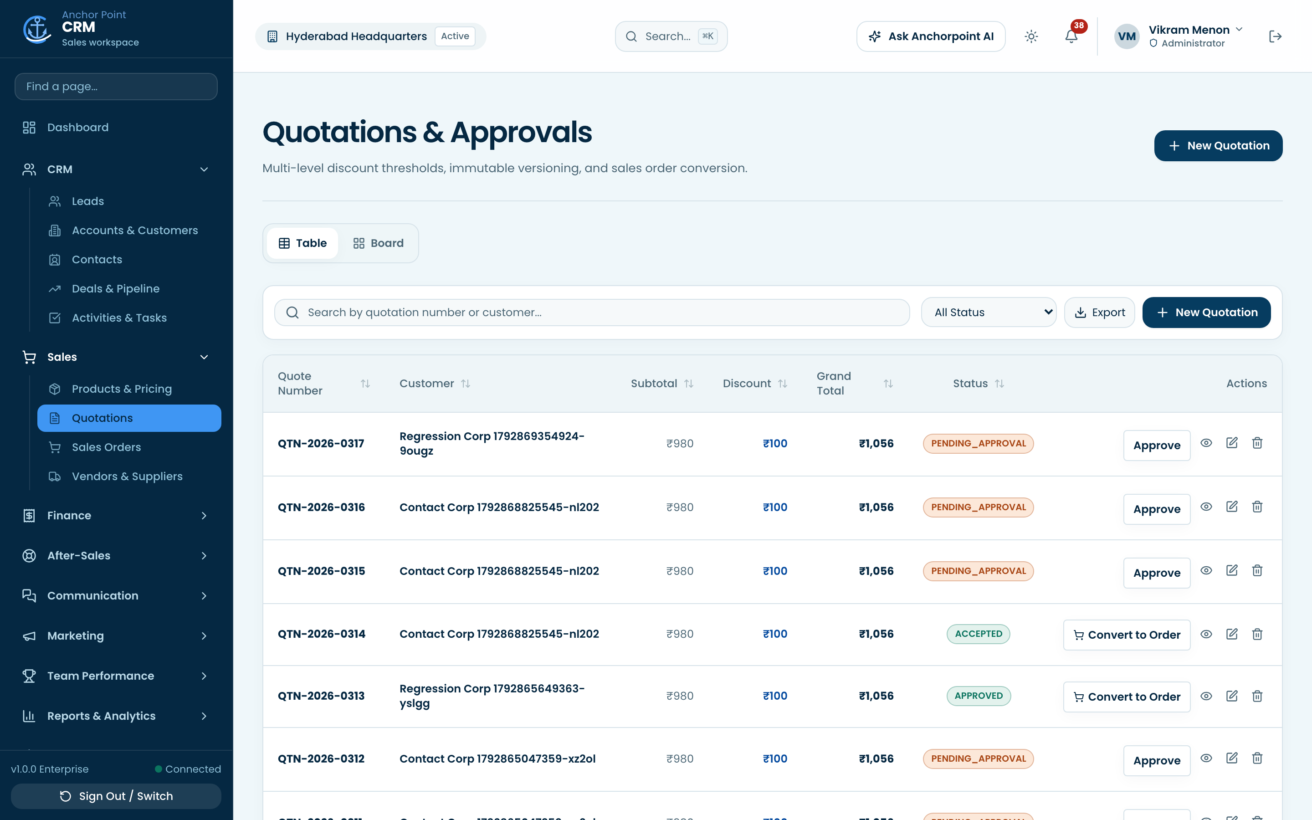This screenshot has width=1312, height=820.
Task: View quotation QTN-2026-0316 eye icon
Action: (1206, 507)
